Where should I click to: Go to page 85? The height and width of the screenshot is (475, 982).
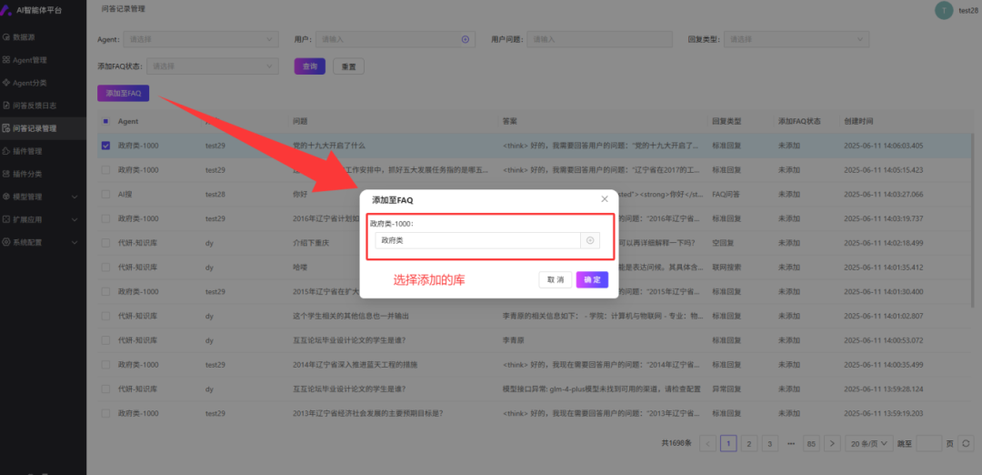coord(811,443)
